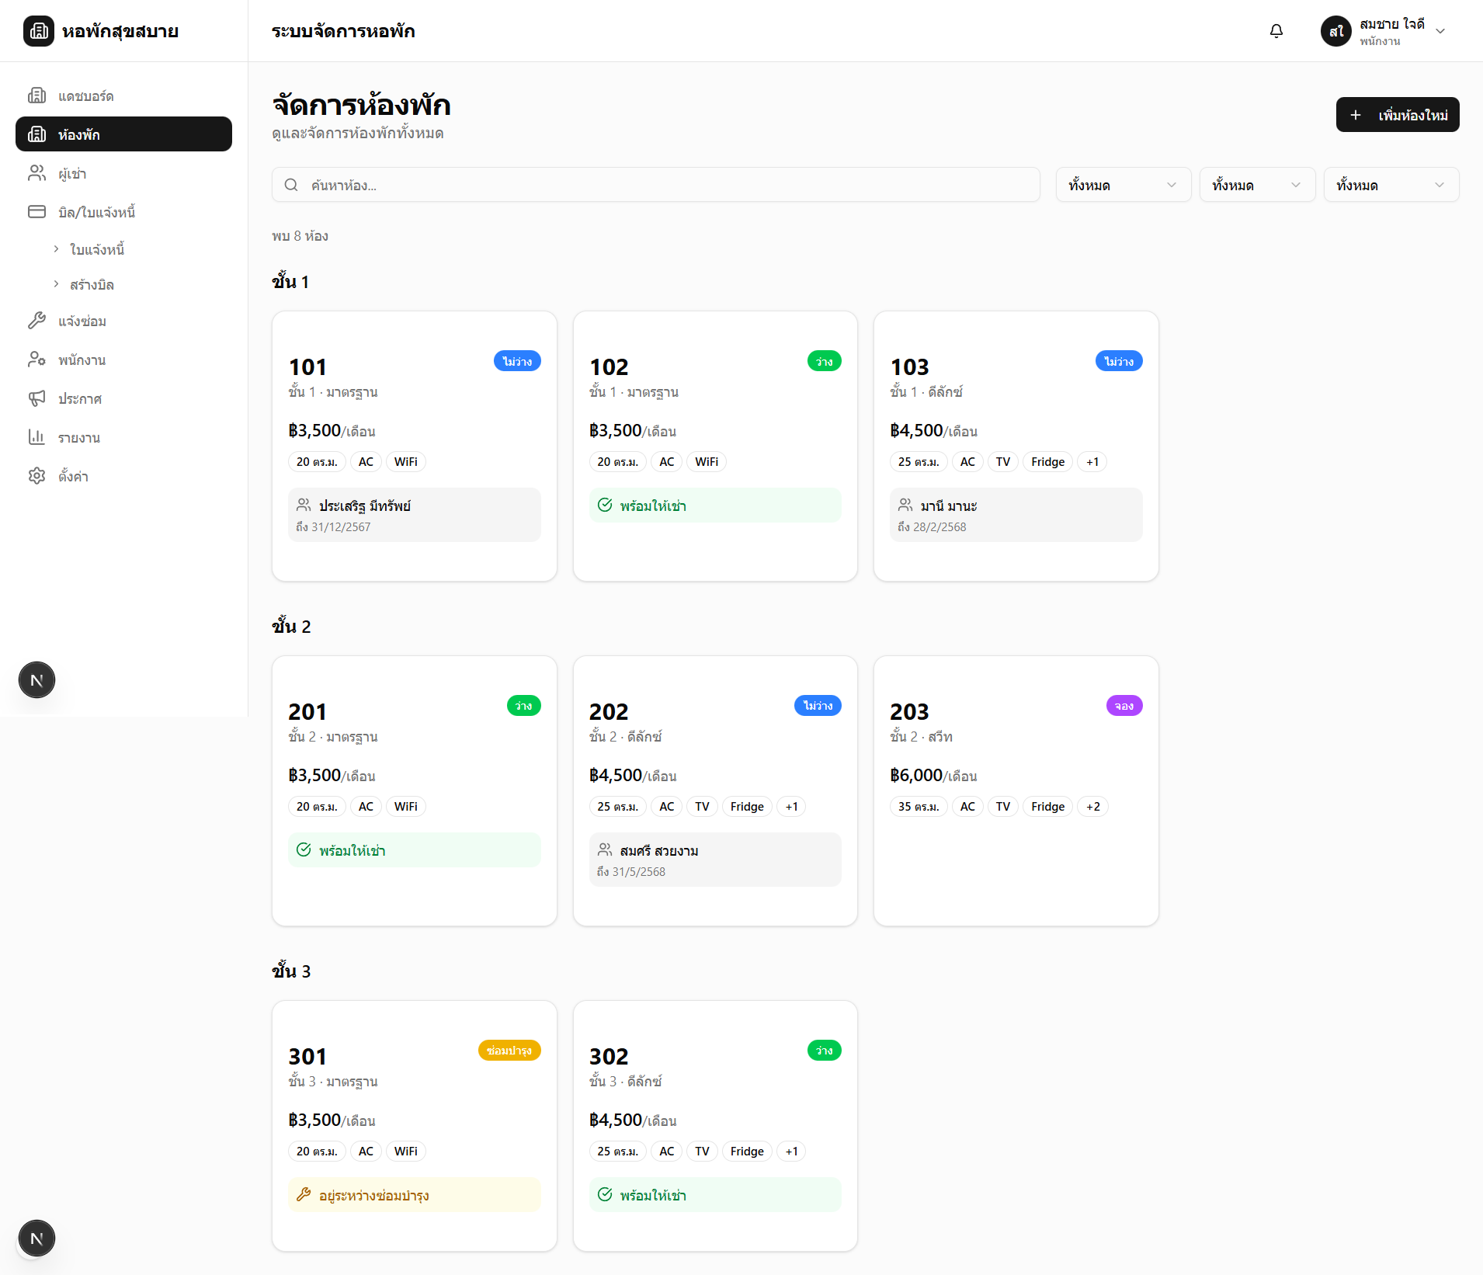
Task: Click the พนักงาน staff icon
Action: 36,360
